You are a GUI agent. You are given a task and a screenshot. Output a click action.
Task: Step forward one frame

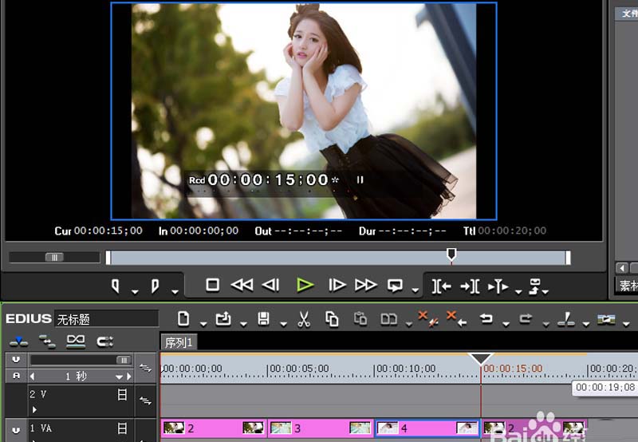tap(337, 285)
